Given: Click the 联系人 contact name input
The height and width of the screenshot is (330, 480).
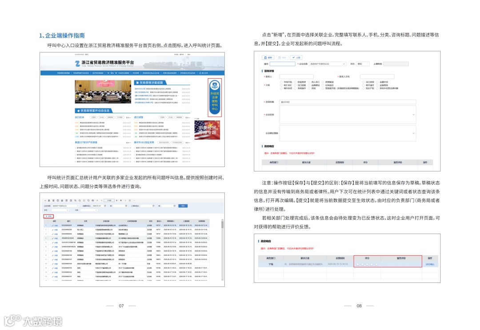Looking at the screenshot, I should (296, 76).
